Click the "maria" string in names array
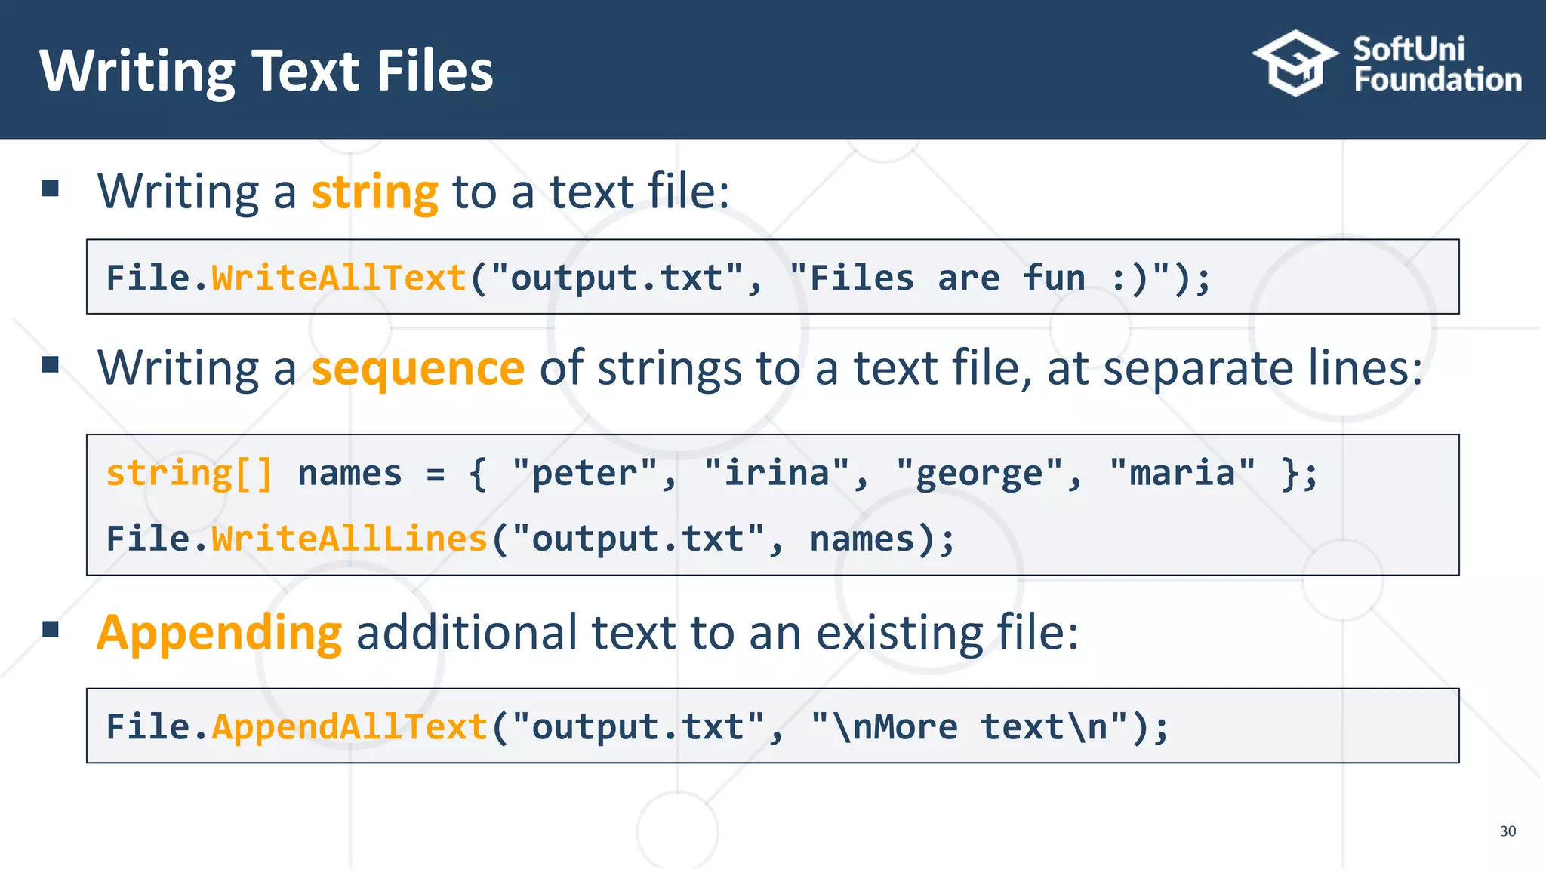The width and height of the screenshot is (1546, 869). [1182, 474]
